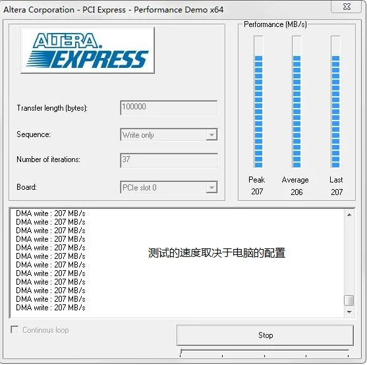Image resolution: width=367 pixels, height=365 pixels.
Task: Click the log scrollbar up arrow
Action: tap(349, 215)
